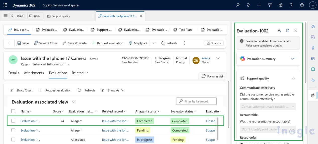Viewport: 318px width, 144px height.
Task: Expand the Evaluation summary section
Action: 292,59
